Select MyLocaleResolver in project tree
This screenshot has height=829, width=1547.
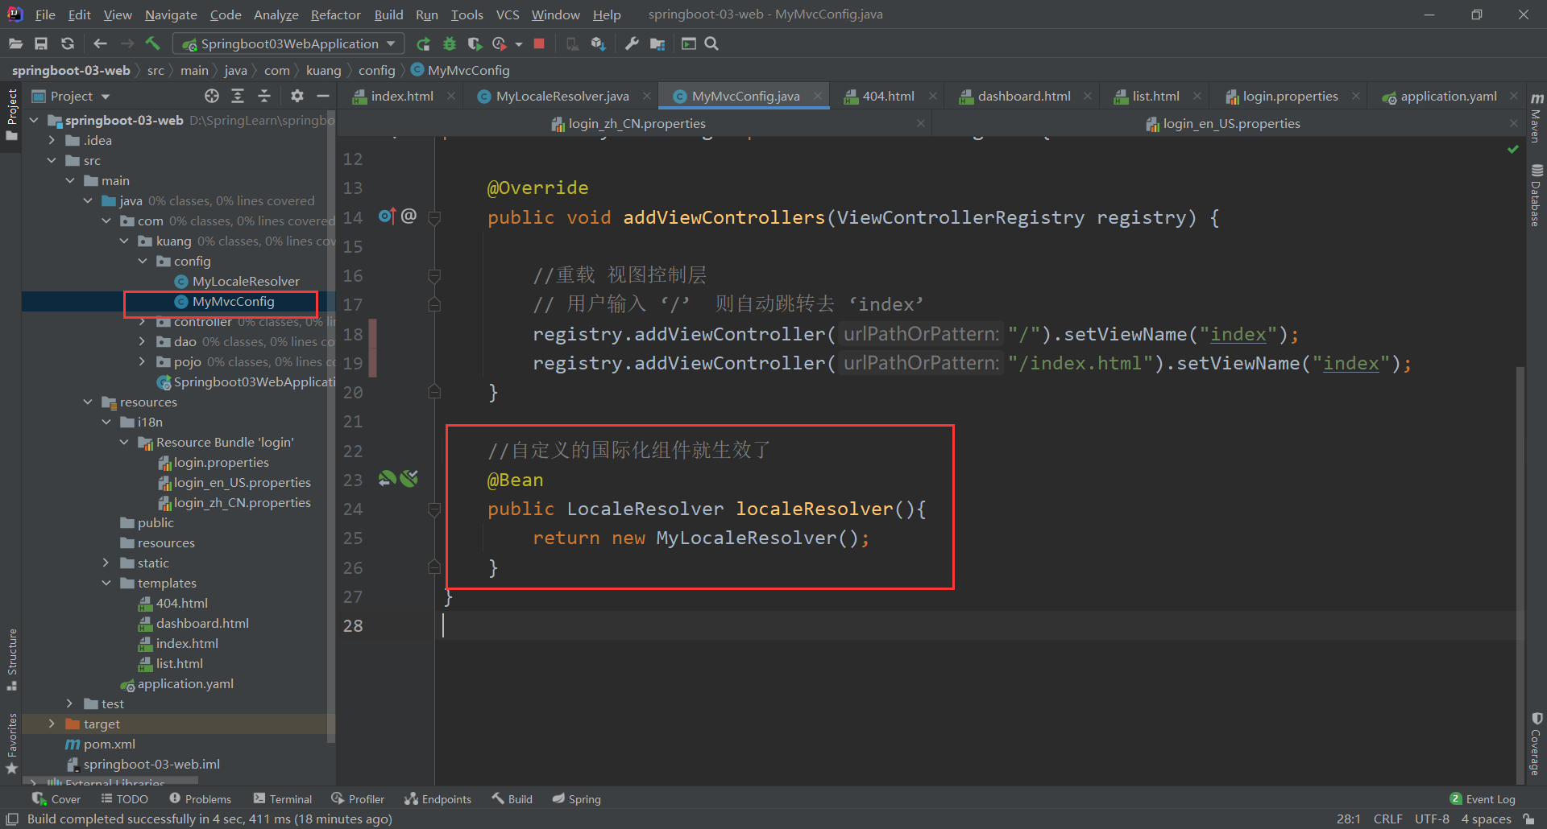[x=246, y=282]
